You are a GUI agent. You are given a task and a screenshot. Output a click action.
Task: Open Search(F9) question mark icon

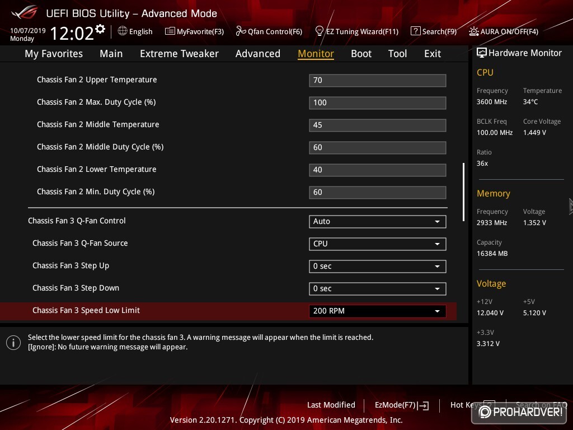416,31
